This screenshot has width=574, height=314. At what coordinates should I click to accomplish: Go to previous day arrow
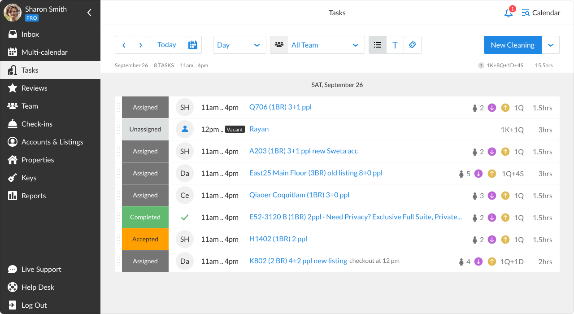click(x=124, y=45)
